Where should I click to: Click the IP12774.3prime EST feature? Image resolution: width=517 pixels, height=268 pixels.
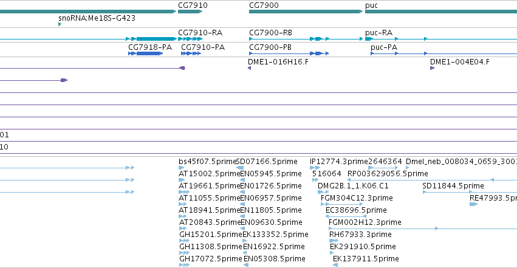point(315,168)
